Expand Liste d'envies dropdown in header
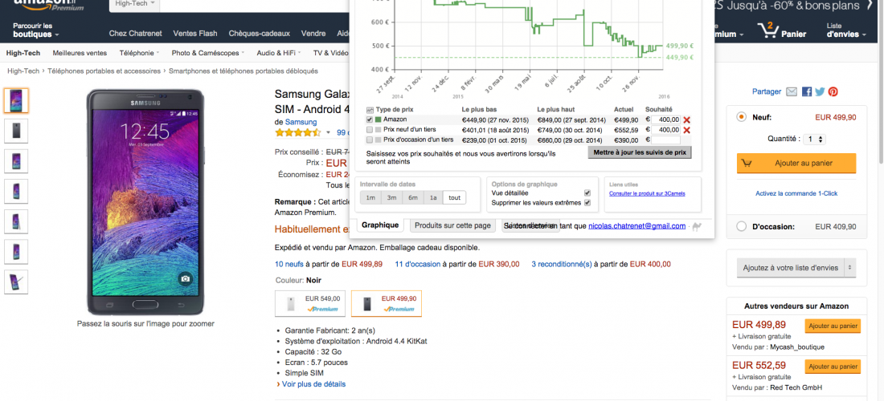Image resolution: width=884 pixels, height=401 pixels. point(846,30)
